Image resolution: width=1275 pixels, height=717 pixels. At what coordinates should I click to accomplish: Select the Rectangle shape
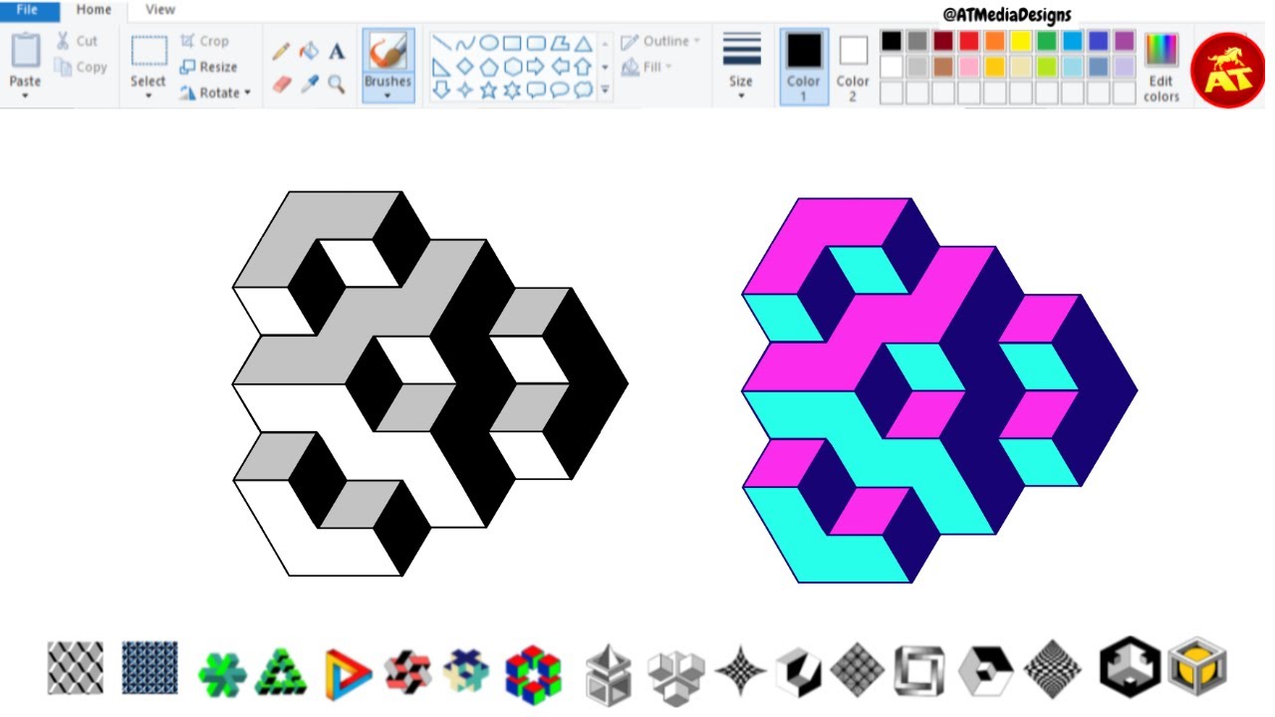[x=512, y=44]
